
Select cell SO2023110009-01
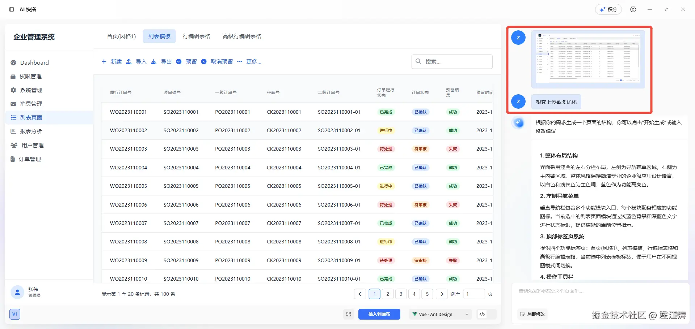[339, 260]
